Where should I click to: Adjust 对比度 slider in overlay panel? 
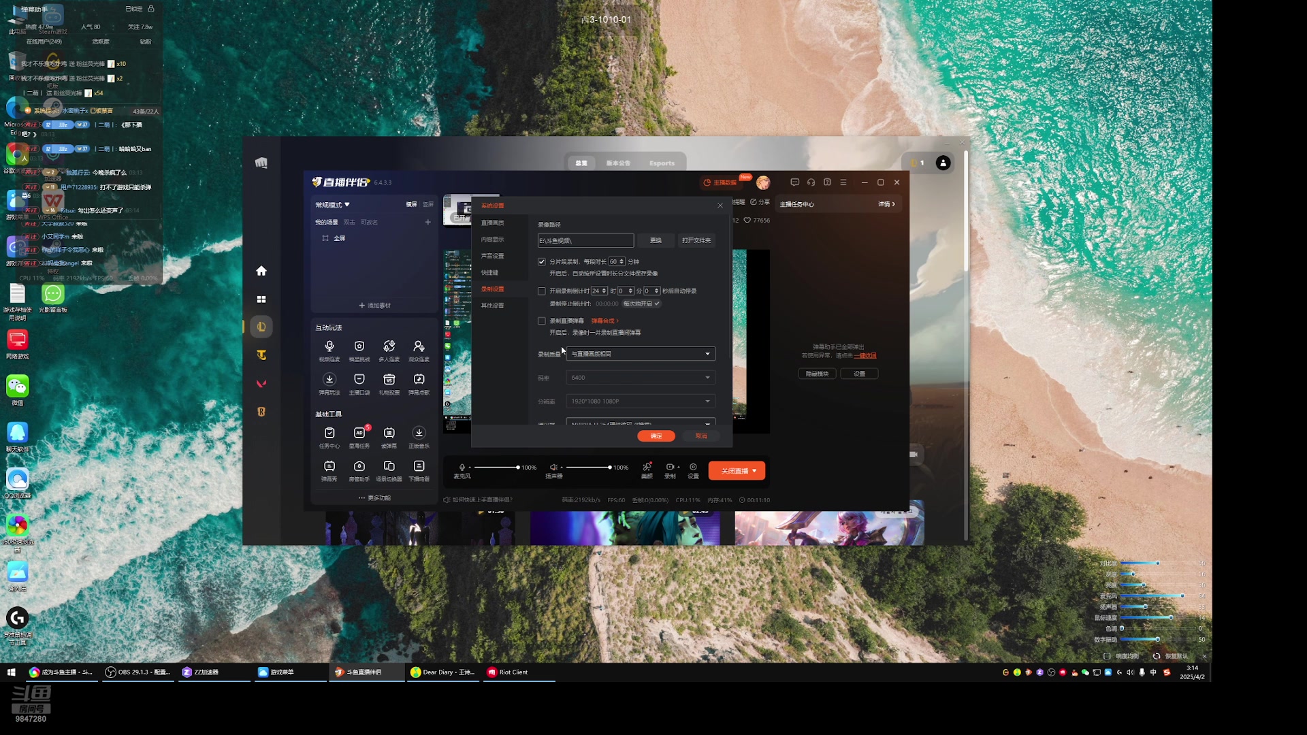pyautogui.click(x=1157, y=563)
